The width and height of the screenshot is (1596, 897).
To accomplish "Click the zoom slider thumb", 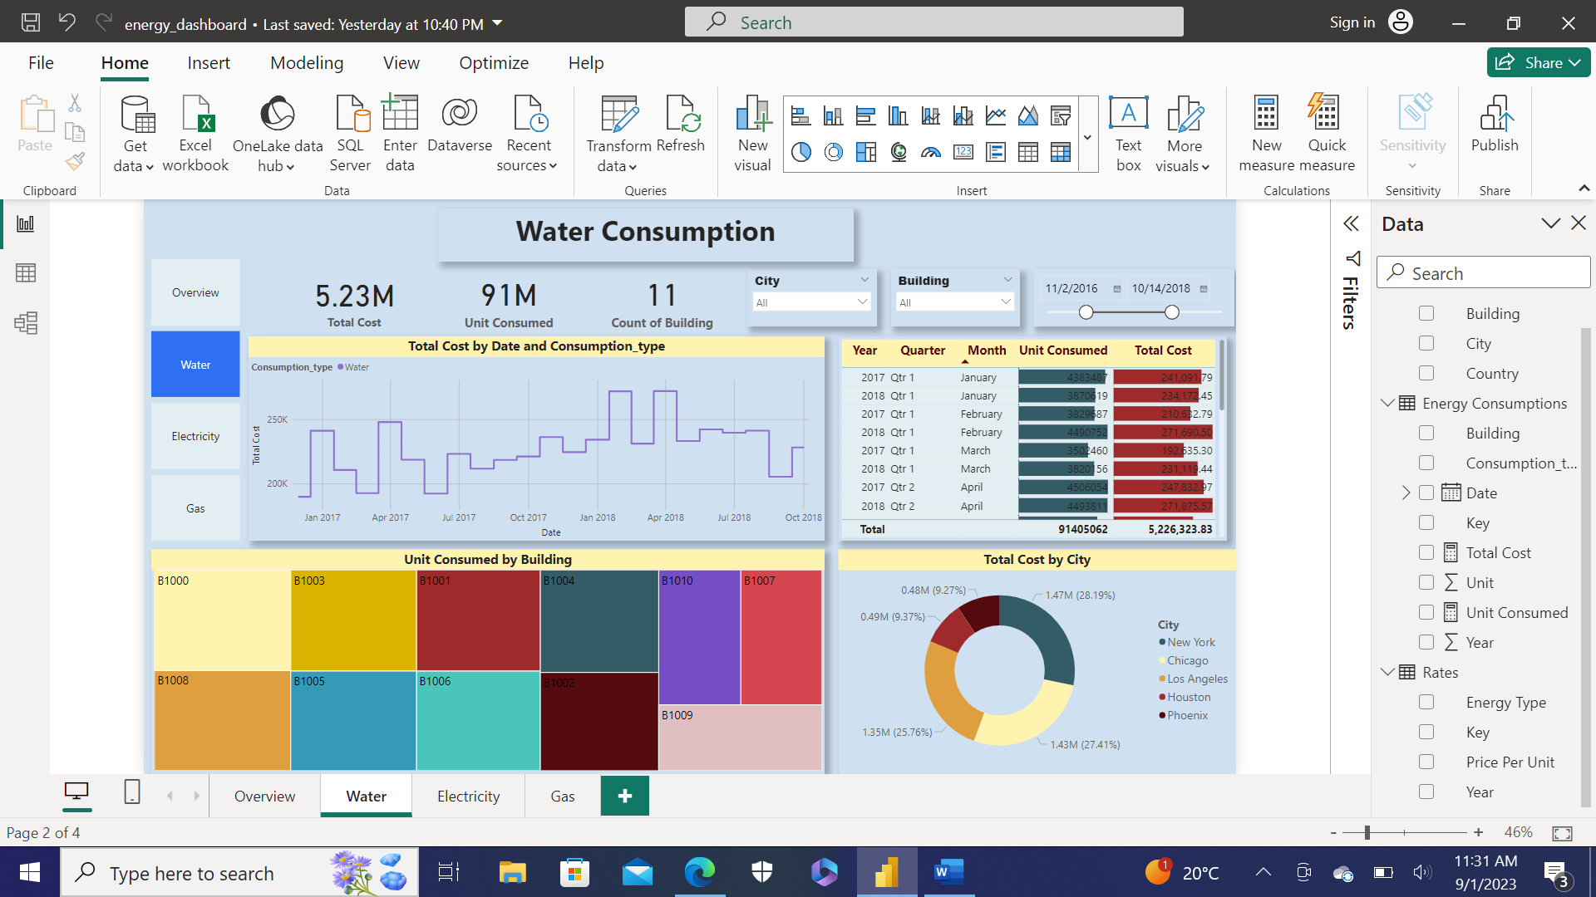I will (x=1367, y=832).
